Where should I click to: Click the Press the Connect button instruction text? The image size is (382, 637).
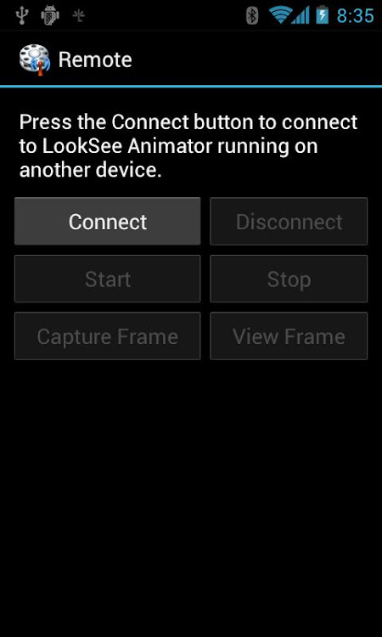click(188, 146)
